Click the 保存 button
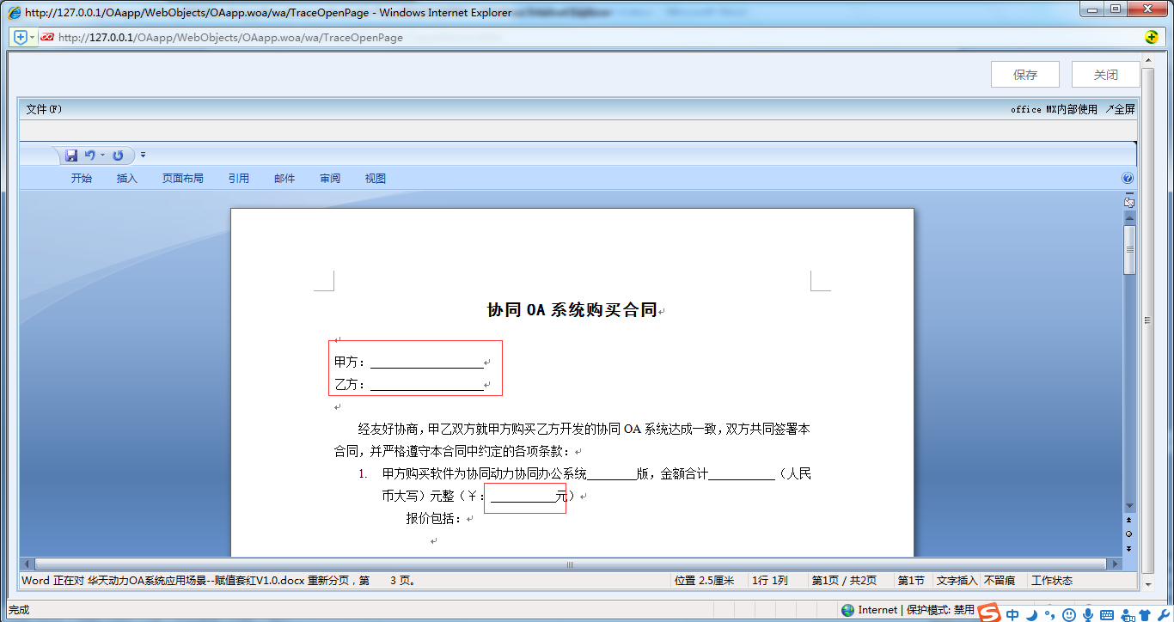This screenshot has height=622, width=1174. pos(1024,75)
